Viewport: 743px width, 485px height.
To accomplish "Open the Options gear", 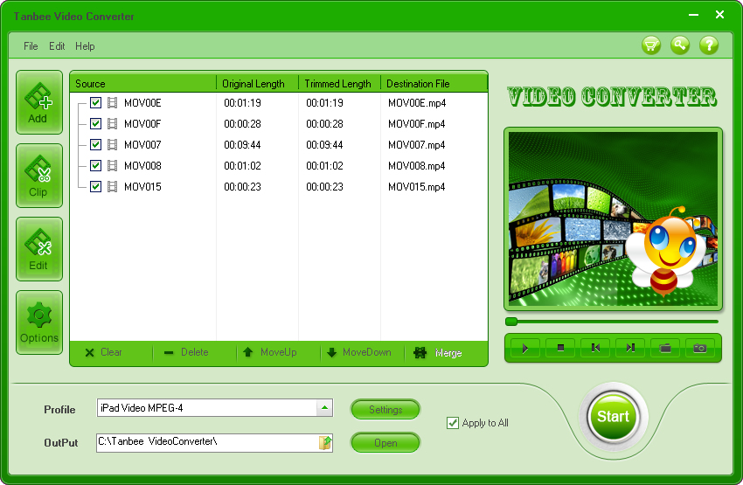I will click(38, 322).
